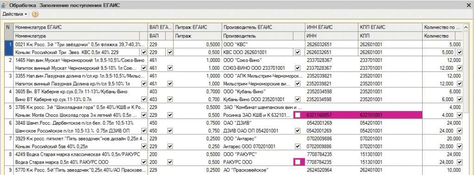Select cell 0021 К-к Росс. 3-й "Три звёздочки"

point(81,44)
